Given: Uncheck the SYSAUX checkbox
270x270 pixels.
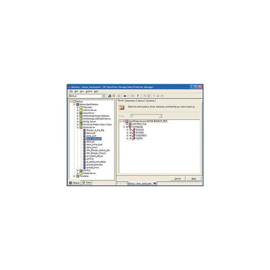Looking at the screenshot, I should click(131, 130).
